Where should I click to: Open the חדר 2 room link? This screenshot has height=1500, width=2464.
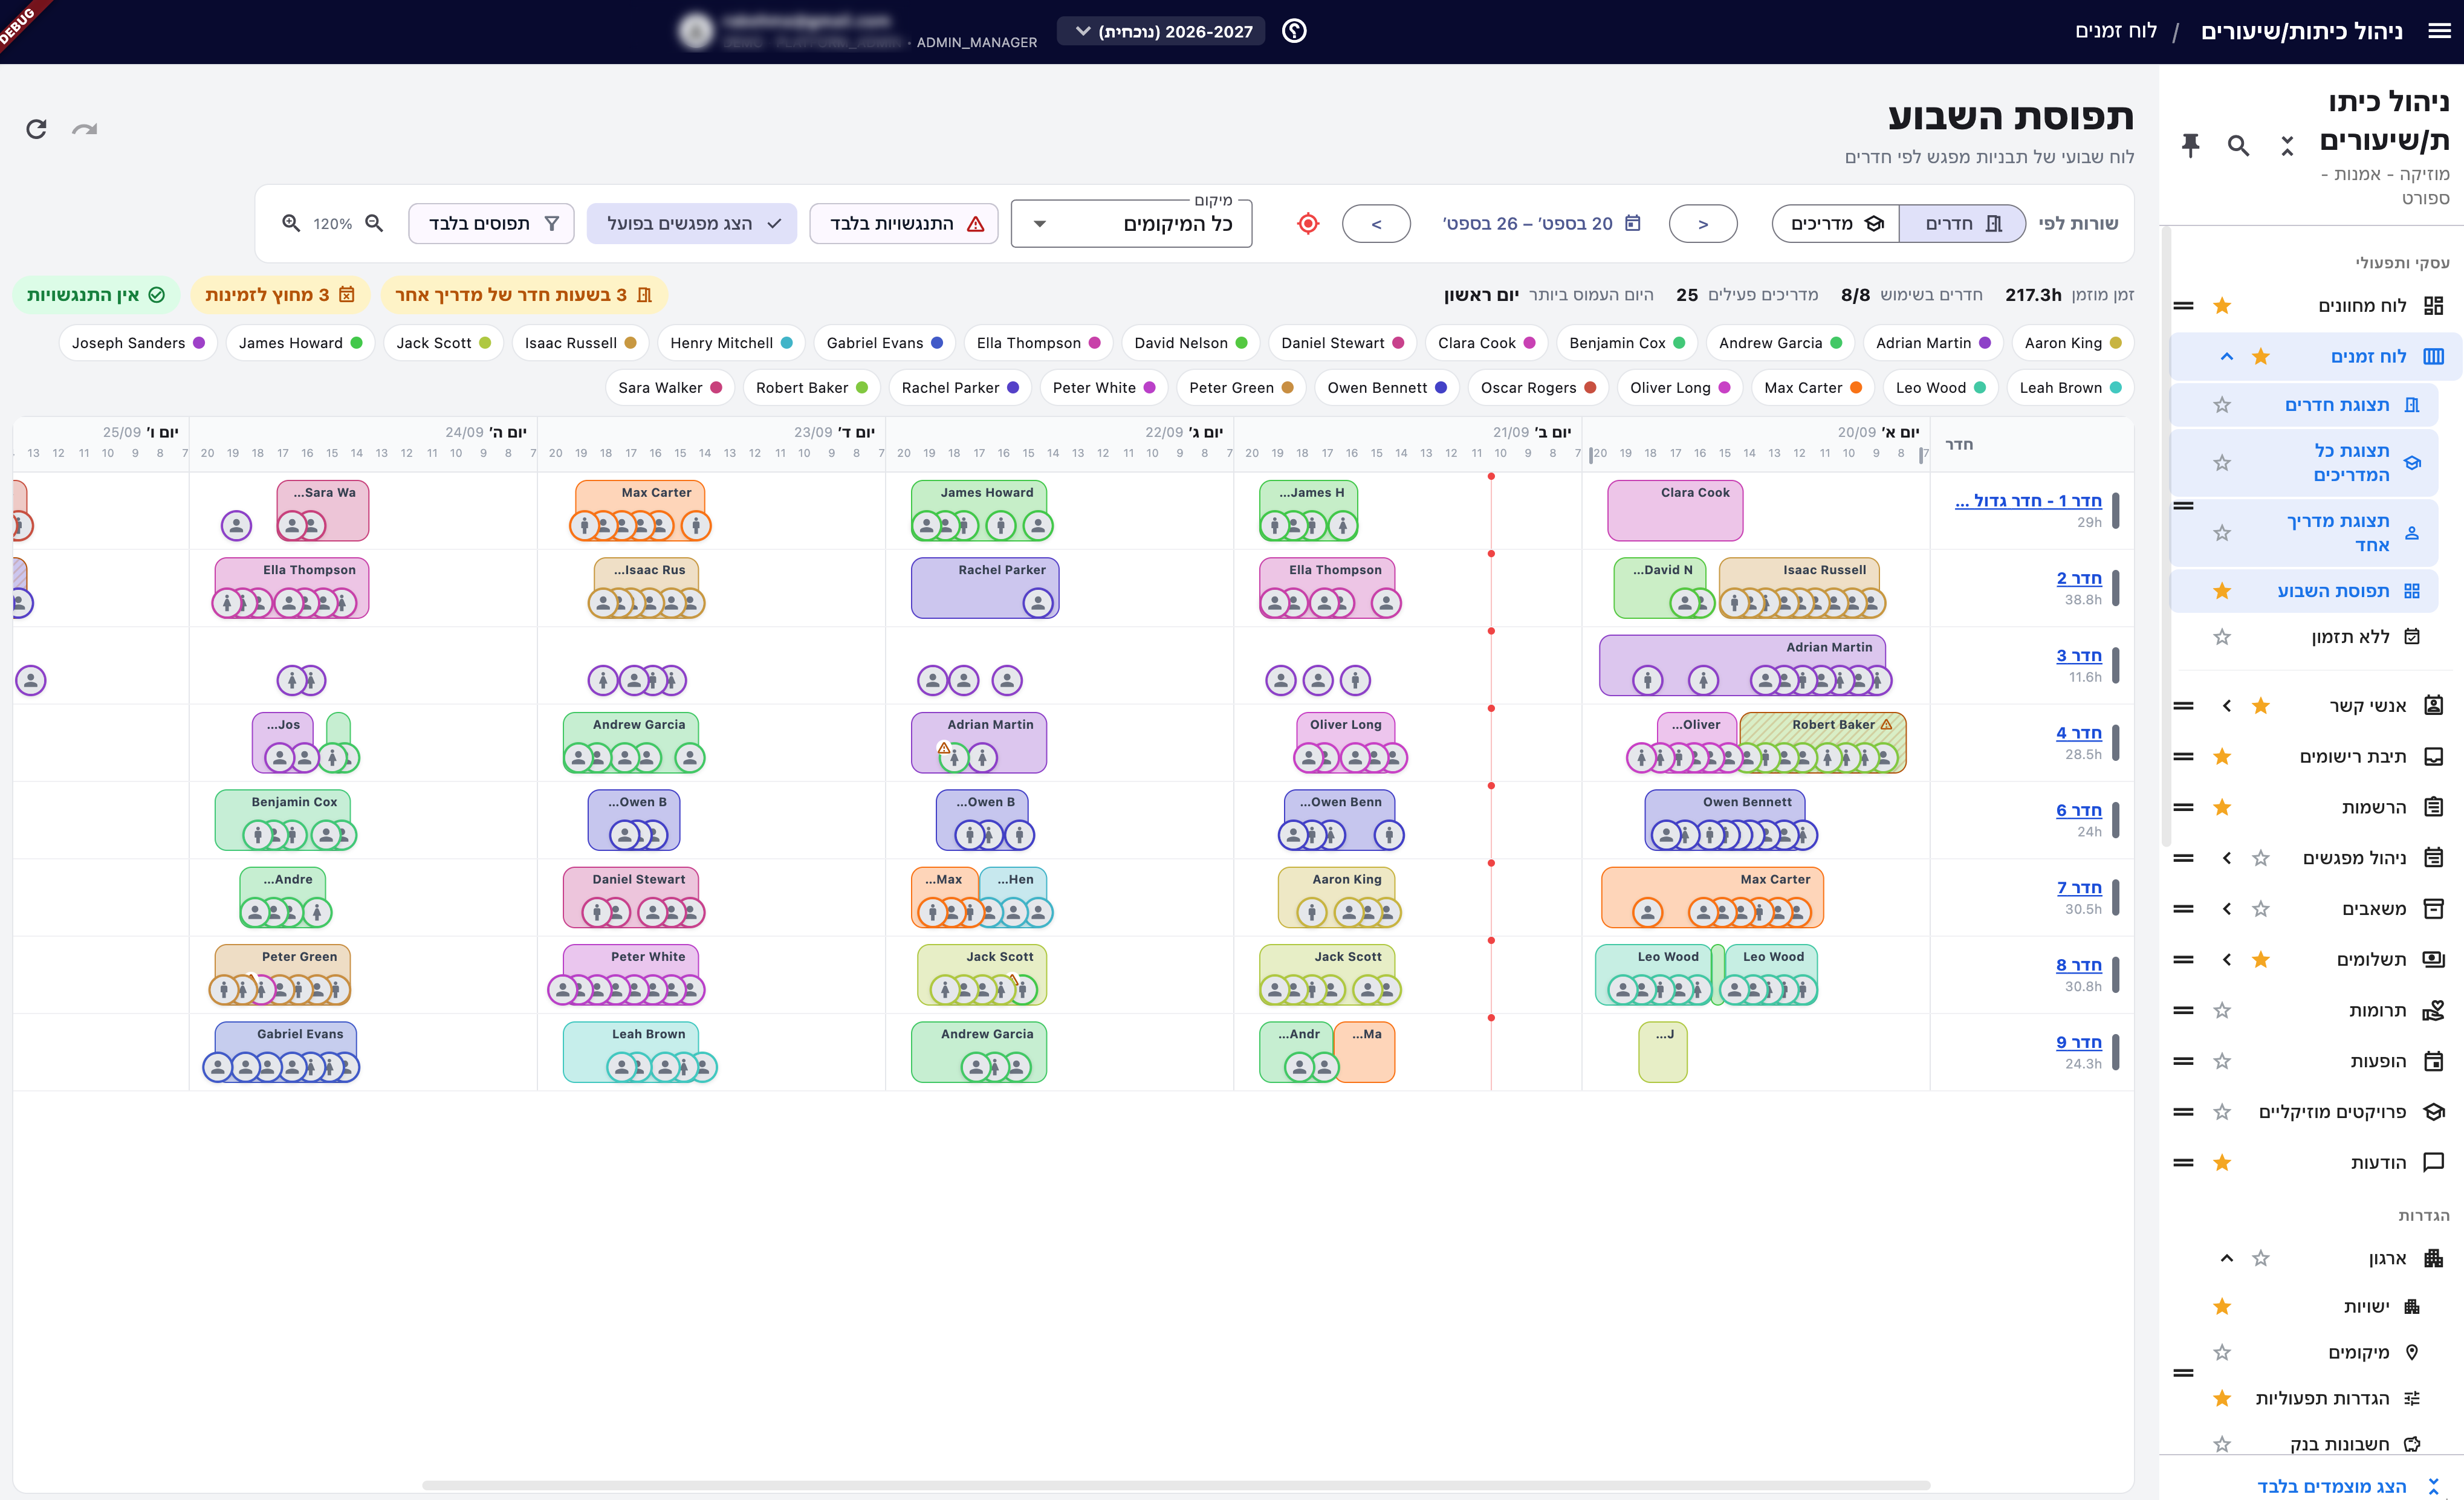(2079, 578)
